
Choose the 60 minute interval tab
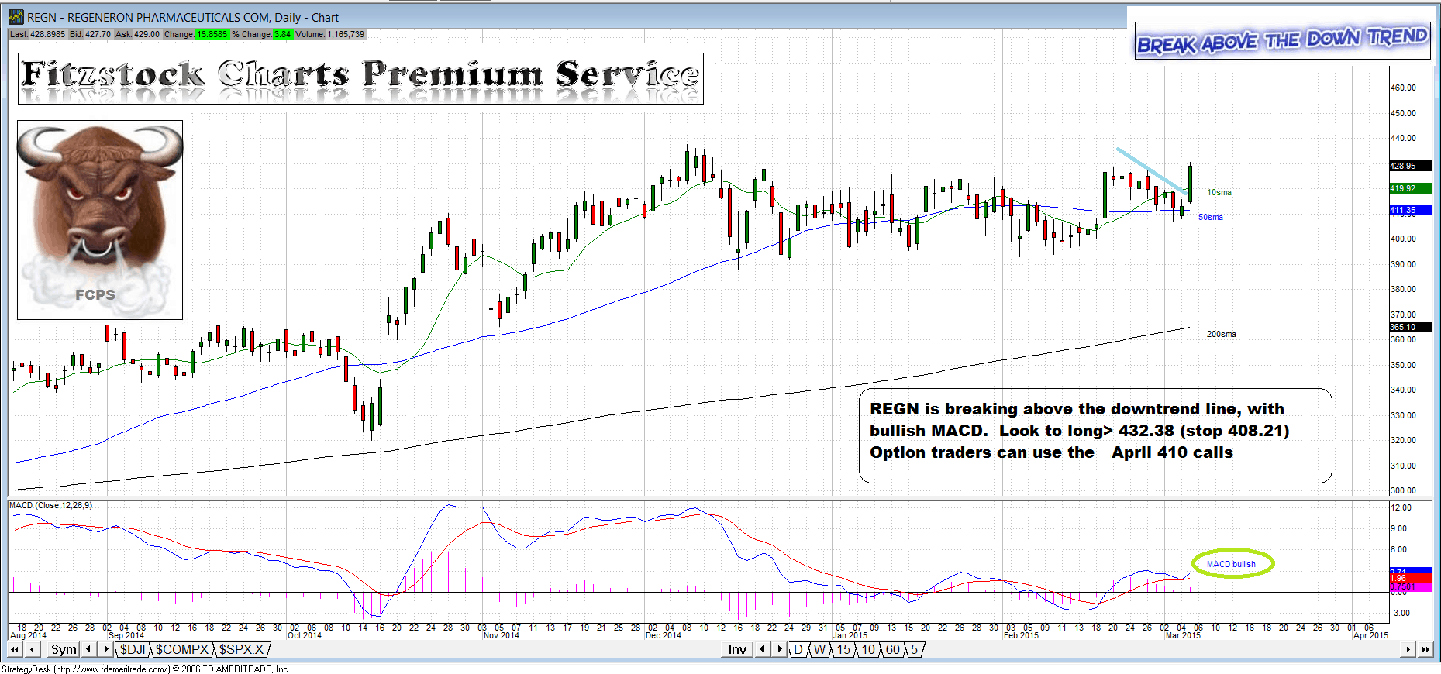[893, 649]
